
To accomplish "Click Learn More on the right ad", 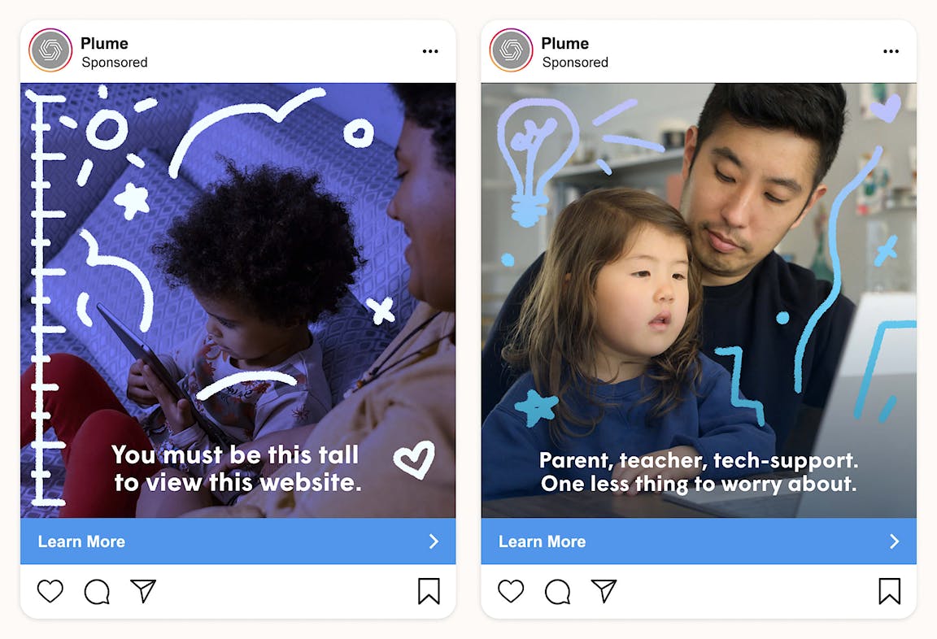I will click(542, 541).
